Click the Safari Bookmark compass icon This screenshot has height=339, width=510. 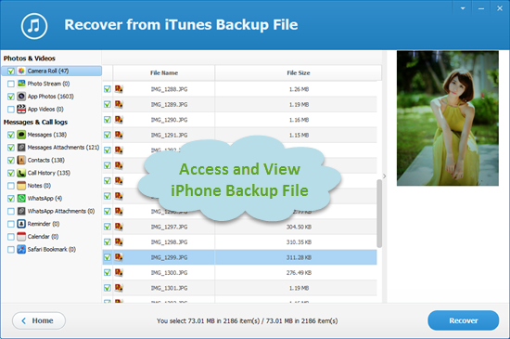(21, 250)
